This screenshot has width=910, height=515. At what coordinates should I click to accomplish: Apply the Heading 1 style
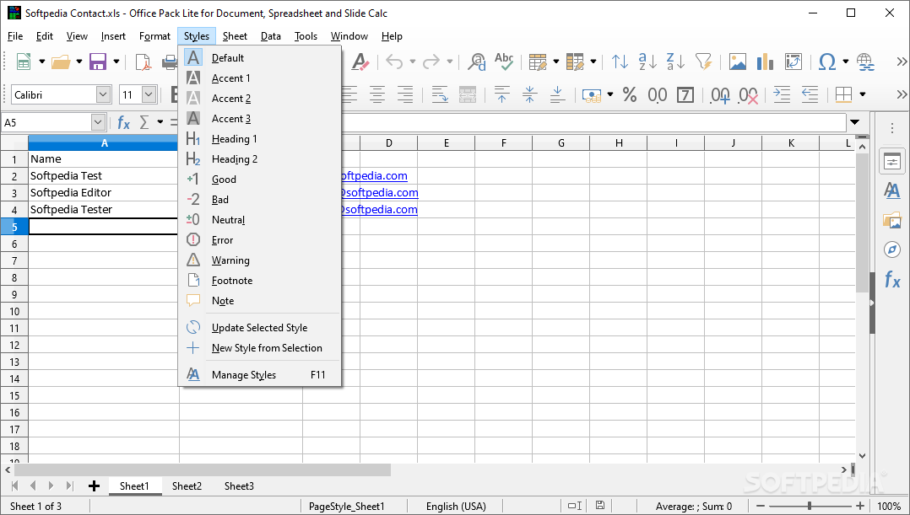[260, 139]
